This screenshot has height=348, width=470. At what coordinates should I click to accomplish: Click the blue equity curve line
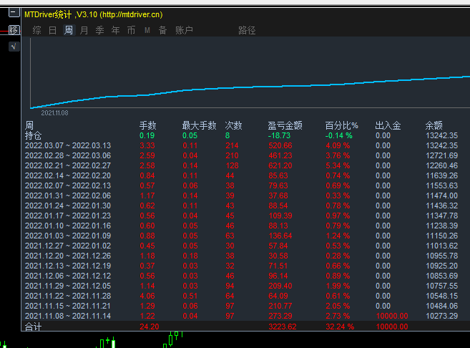point(250,87)
